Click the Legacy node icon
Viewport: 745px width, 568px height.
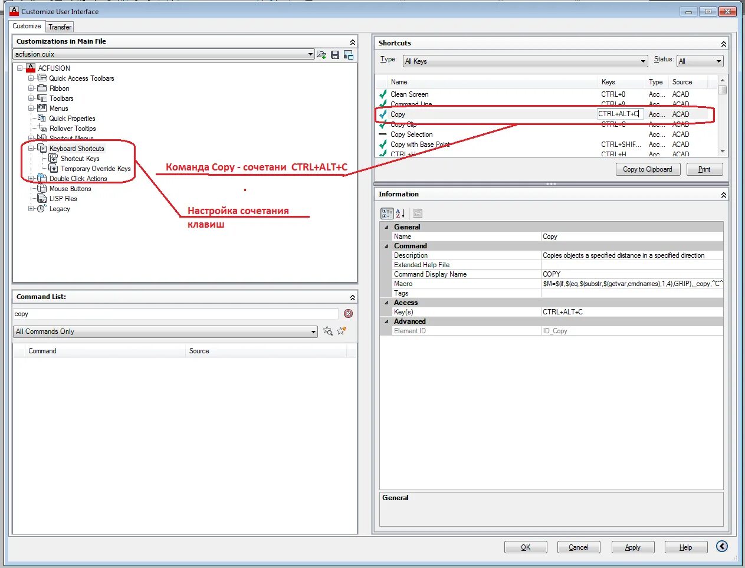[x=42, y=208]
